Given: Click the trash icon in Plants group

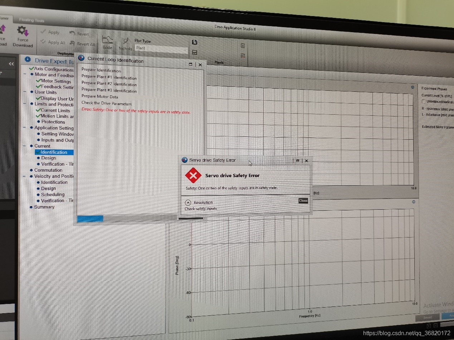Looking at the screenshot, I should tap(243, 45).
